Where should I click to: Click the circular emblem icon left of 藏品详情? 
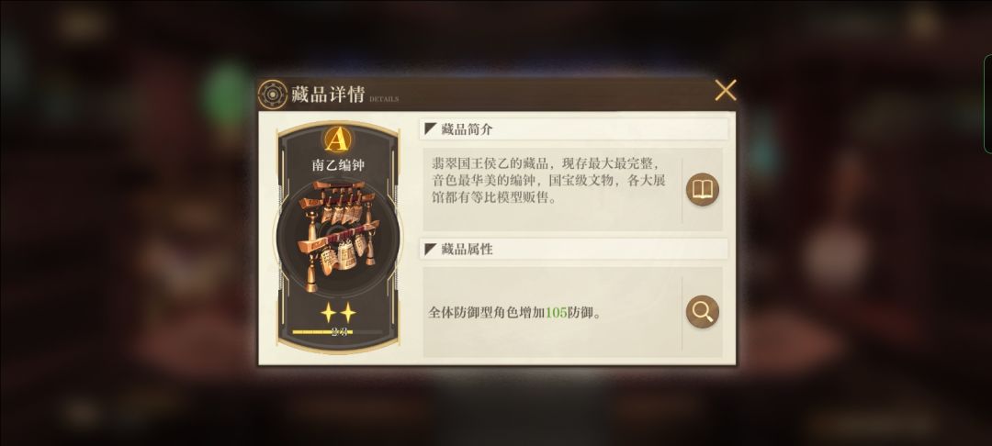(273, 95)
